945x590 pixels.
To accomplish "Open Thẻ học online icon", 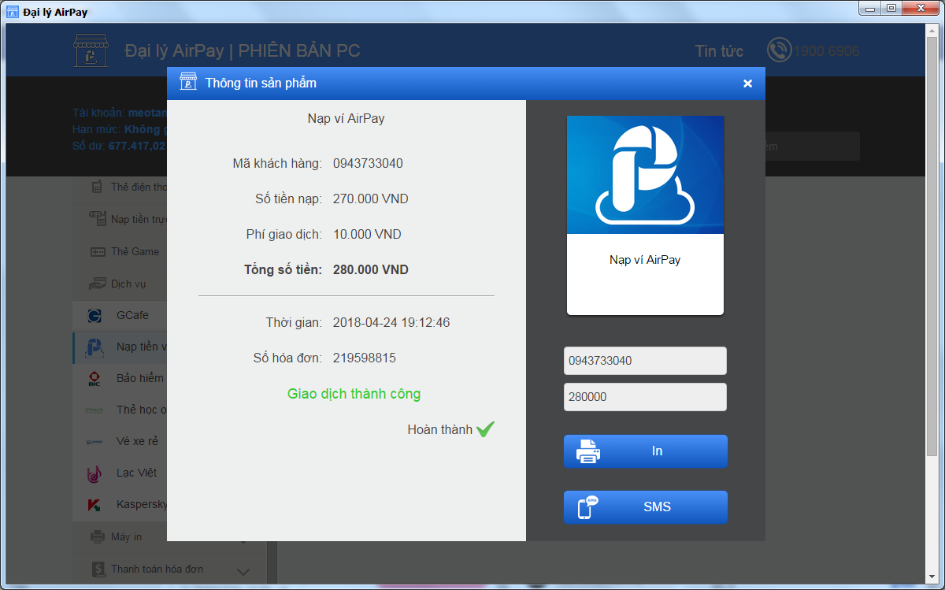I will 94,410.
